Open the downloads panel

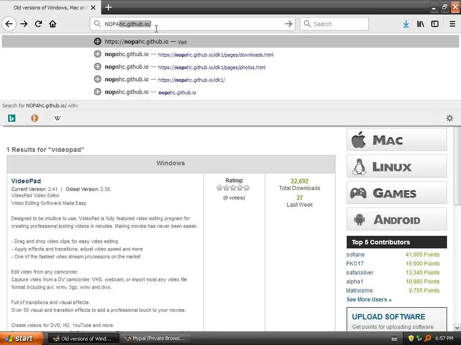click(x=406, y=24)
